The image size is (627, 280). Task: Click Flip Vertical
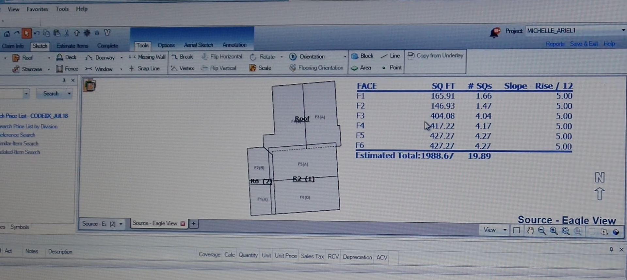click(218, 68)
